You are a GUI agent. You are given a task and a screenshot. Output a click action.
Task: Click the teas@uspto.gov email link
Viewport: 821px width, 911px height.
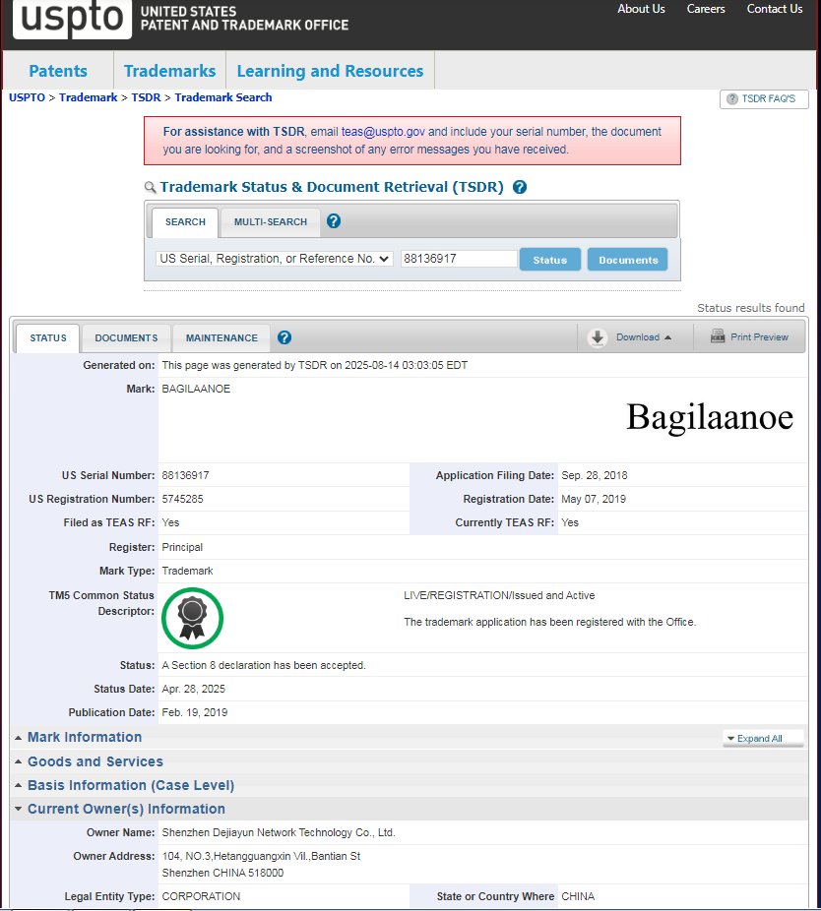(383, 132)
